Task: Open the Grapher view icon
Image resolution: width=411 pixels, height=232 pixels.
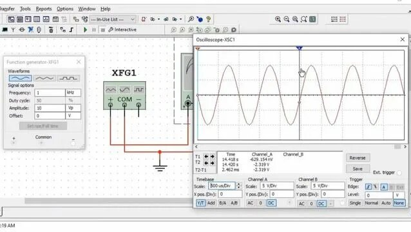Action: click(46, 19)
